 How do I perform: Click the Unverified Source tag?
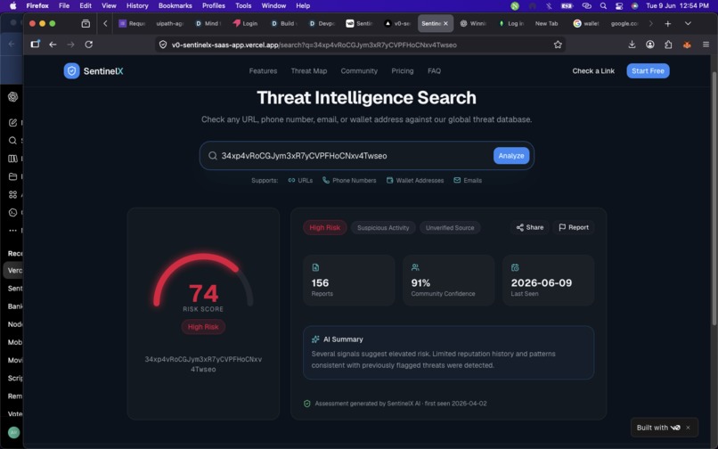pyautogui.click(x=450, y=228)
